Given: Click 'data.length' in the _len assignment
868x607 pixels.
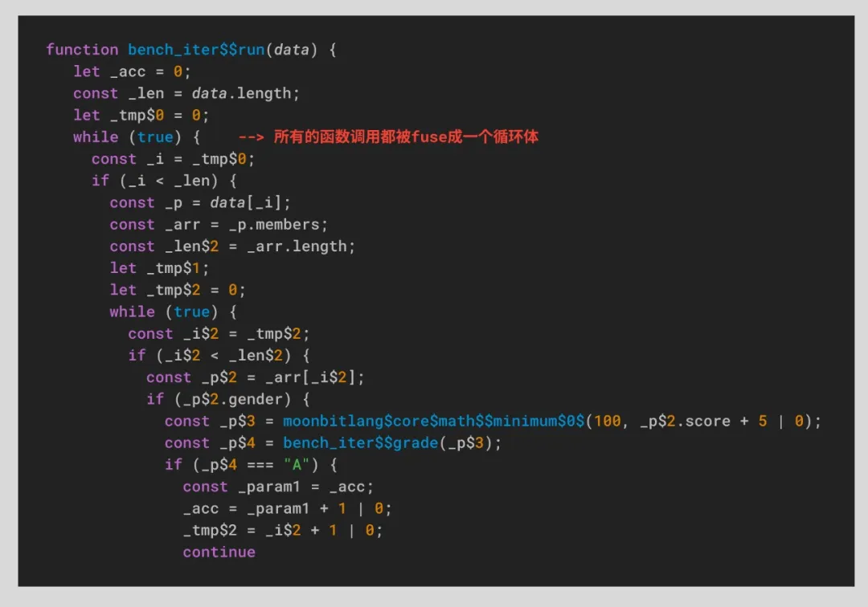Looking at the screenshot, I should point(245,93).
